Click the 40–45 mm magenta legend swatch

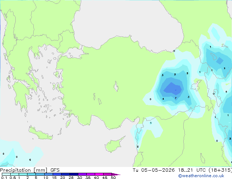(99, 174)
